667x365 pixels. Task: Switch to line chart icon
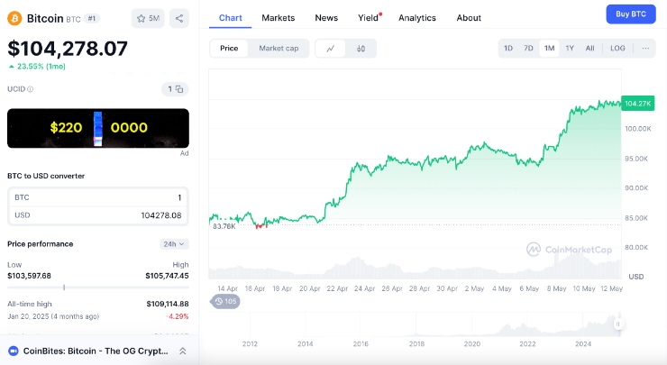tap(331, 49)
